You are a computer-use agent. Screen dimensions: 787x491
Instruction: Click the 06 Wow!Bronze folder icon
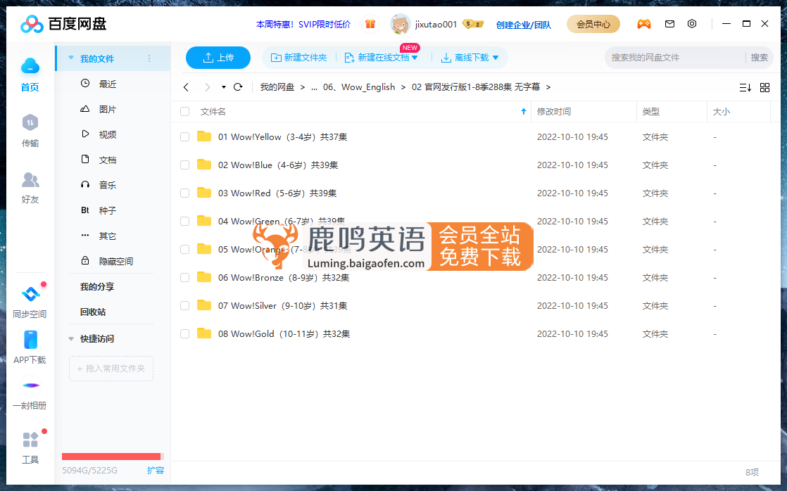pos(203,277)
